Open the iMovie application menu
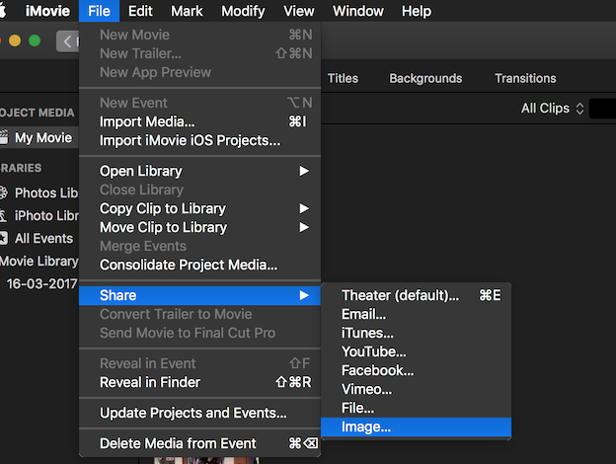The width and height of the screenshot is (616, 464). pyautogui.click(x=47, y=11)
